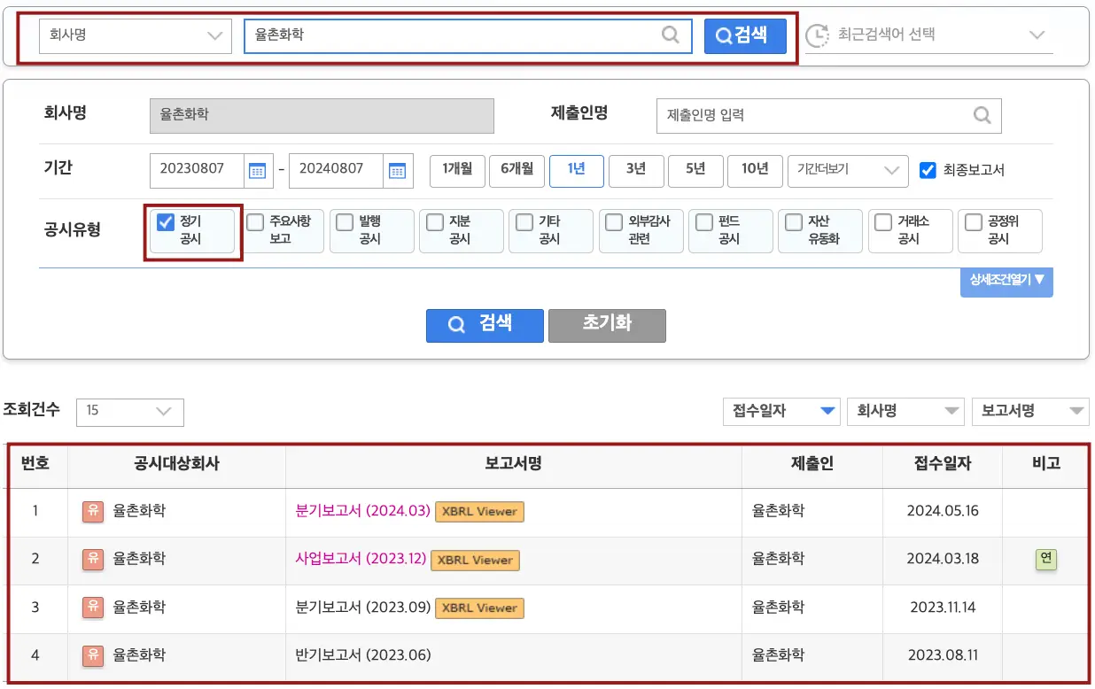This screenshot has width=1095, height=689.
Task: Toggle the 최종보고서 checkbox off
Action: click(x=928, y=171)
